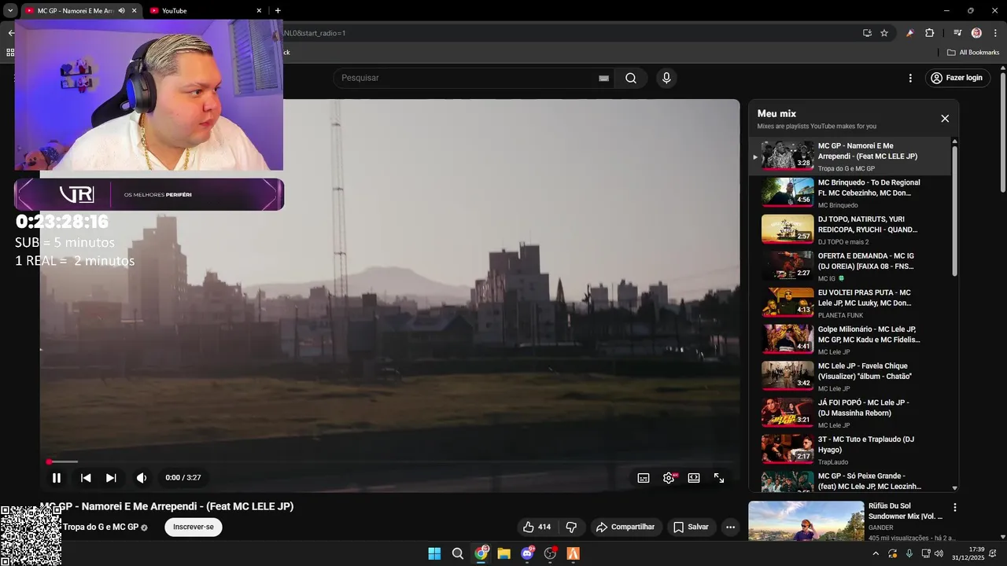Open more actions menu below video
Viewport: 1007px width, 566px height.
coord(731,527)
